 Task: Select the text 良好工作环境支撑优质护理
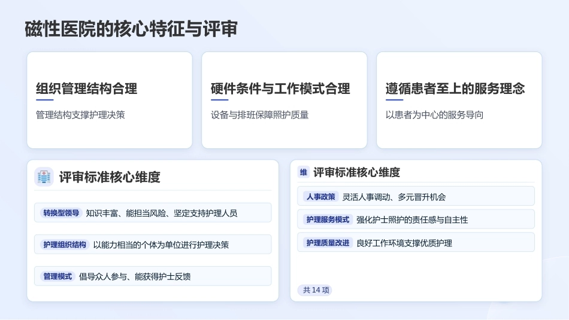click(404, 243)
